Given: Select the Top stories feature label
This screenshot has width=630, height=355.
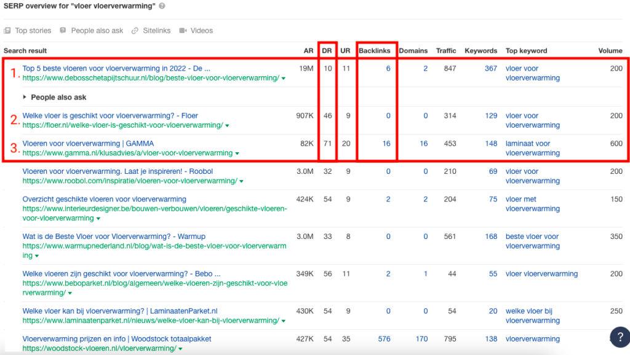Looking at the screenshot, I should coord(33,31).
